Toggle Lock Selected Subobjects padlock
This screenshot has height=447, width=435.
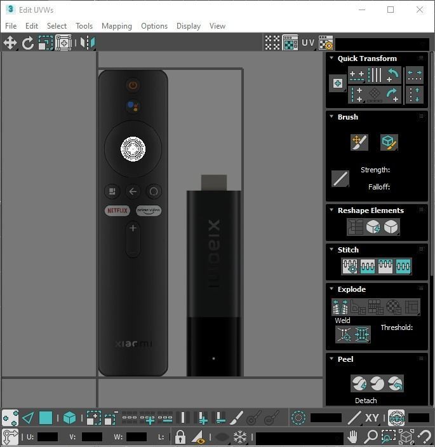tap(180, 437)
